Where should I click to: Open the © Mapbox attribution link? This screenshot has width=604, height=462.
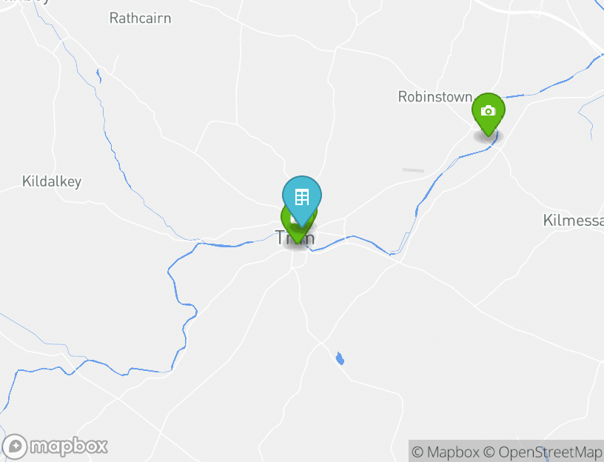click(x=446, y=452)
